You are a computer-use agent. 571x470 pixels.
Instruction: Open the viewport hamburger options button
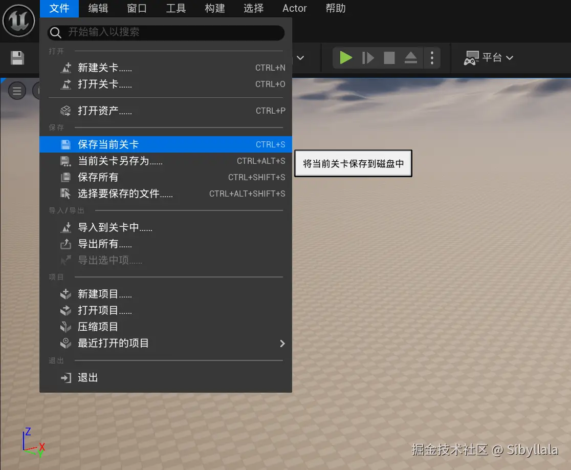click(x=17, y=91)
